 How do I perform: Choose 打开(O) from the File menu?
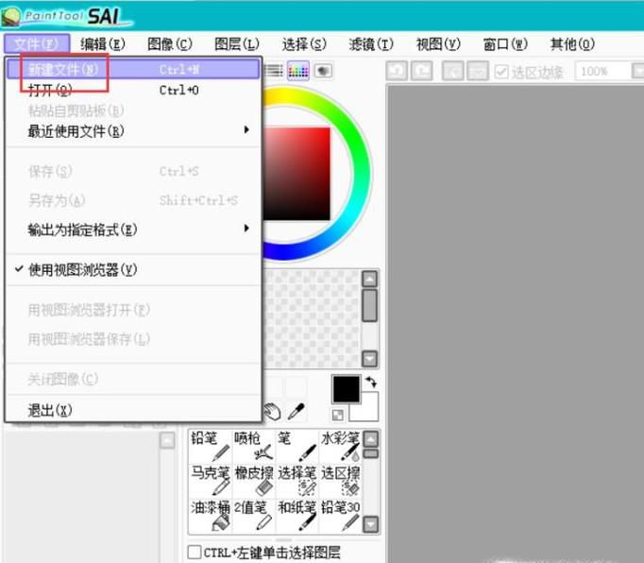[133, 90]
